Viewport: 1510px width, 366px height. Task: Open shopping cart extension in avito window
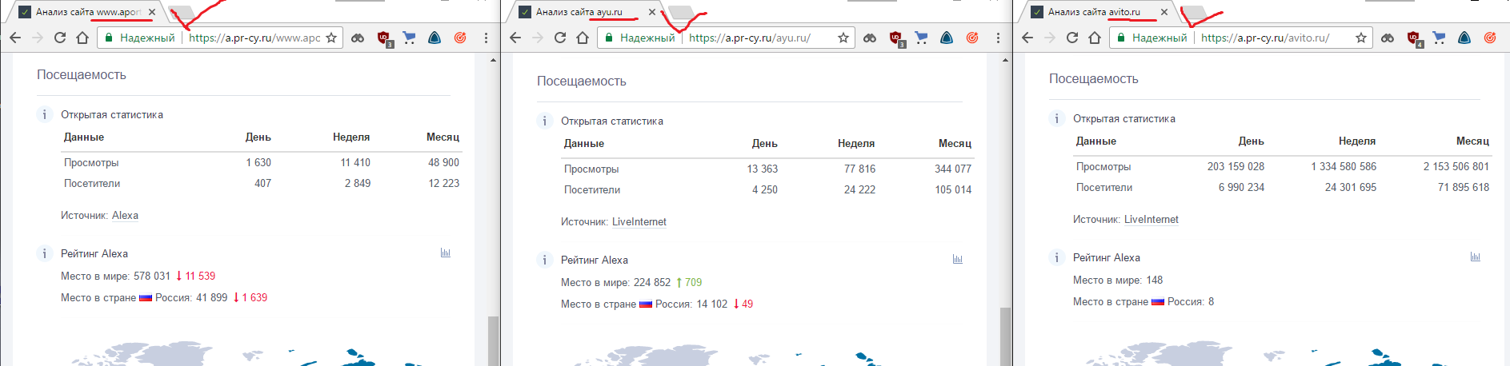1439,38
